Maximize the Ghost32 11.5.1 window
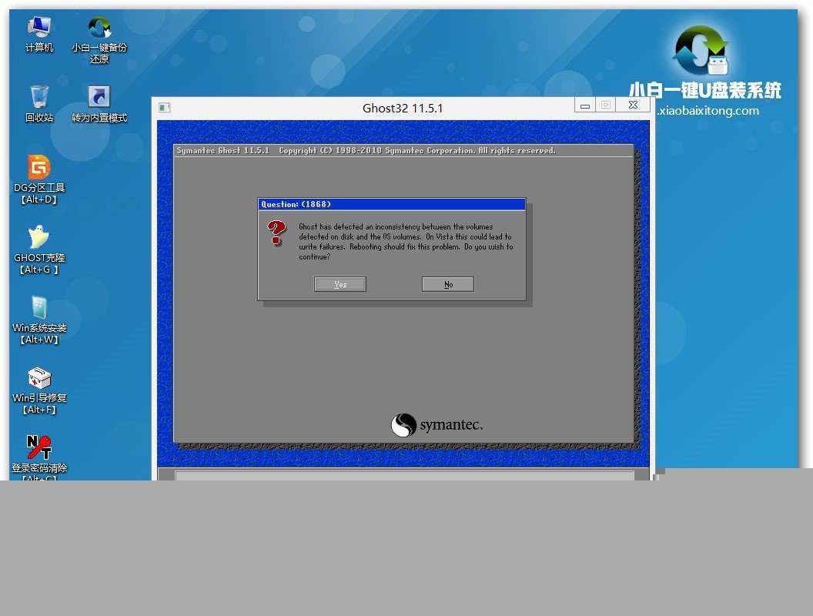 606,105
